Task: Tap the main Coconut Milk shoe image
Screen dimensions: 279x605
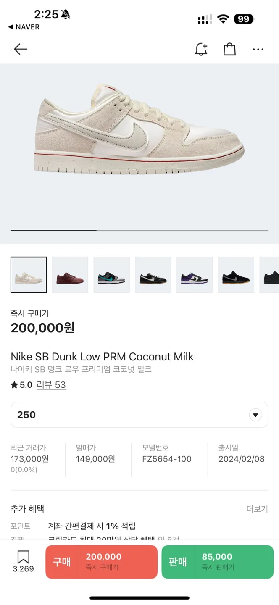Action: point(139,134)
